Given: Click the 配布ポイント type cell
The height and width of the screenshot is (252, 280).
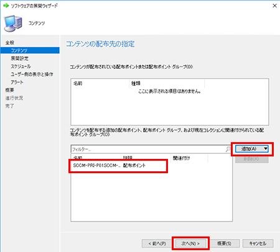Looking at the screenshot, I should coord(134,166).
